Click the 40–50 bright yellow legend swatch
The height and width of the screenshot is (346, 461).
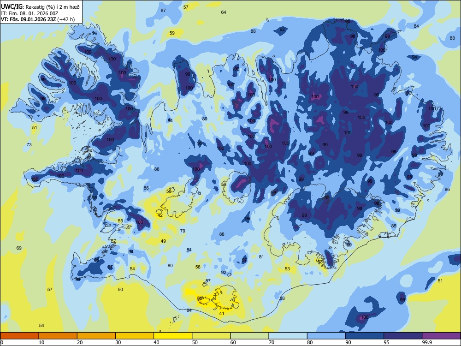[x=173, y=336]
